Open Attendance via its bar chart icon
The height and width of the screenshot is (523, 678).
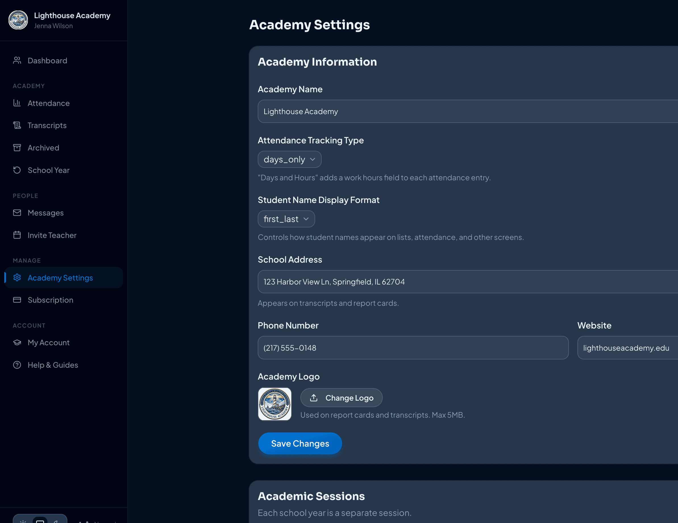point(17,103)
